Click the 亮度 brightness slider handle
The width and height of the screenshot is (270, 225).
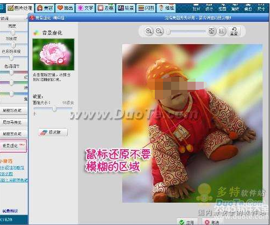[x=13, y=33]
